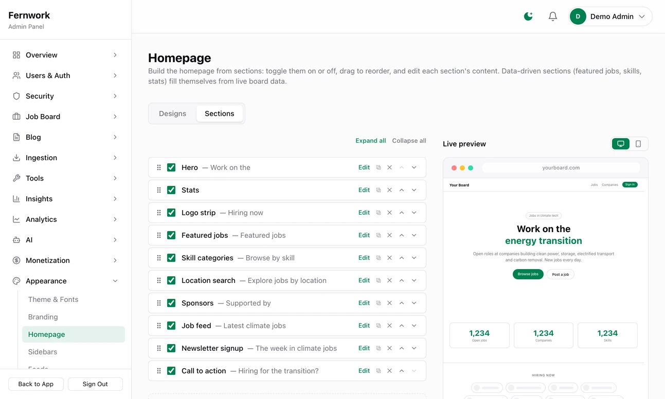
Task: Remove the Hero section
Action: [x=390, y=167]
